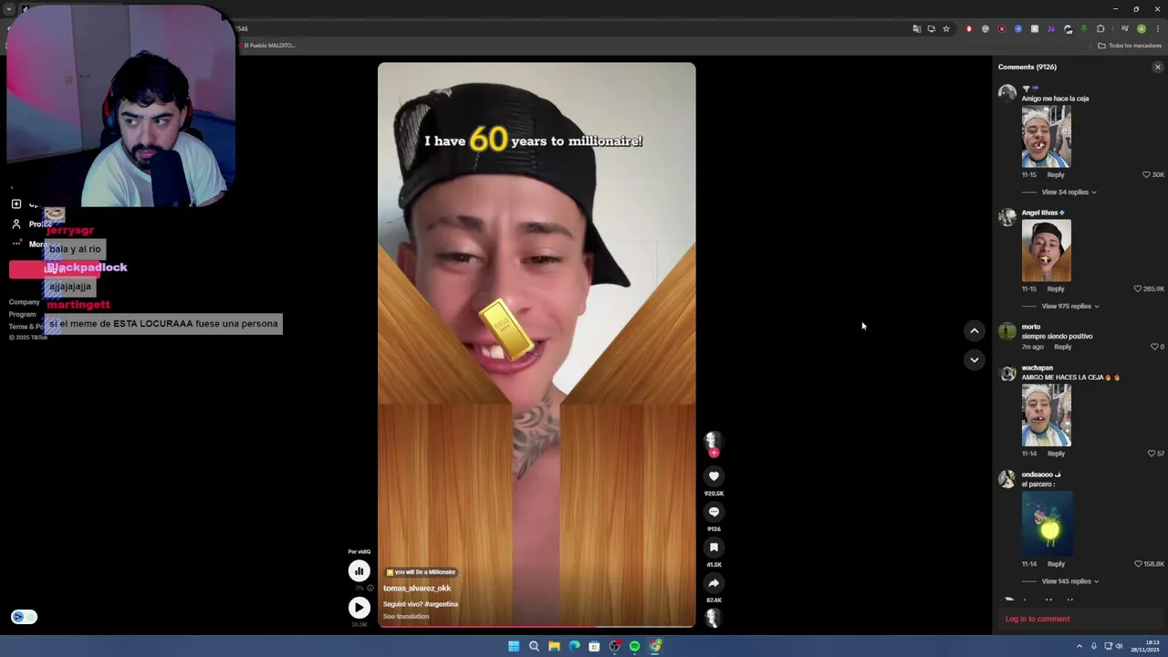Open the green Chrome profile avatar
The image size is (1168, 657).
click(x=1141, y=28)
